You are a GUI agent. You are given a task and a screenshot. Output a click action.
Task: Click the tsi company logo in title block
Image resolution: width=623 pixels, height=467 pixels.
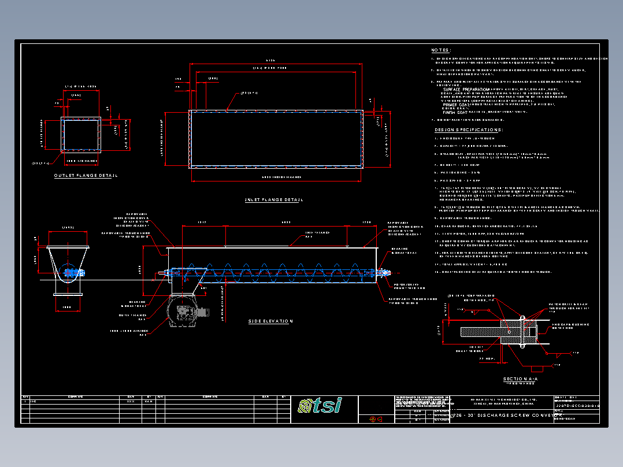click(320, 405)
